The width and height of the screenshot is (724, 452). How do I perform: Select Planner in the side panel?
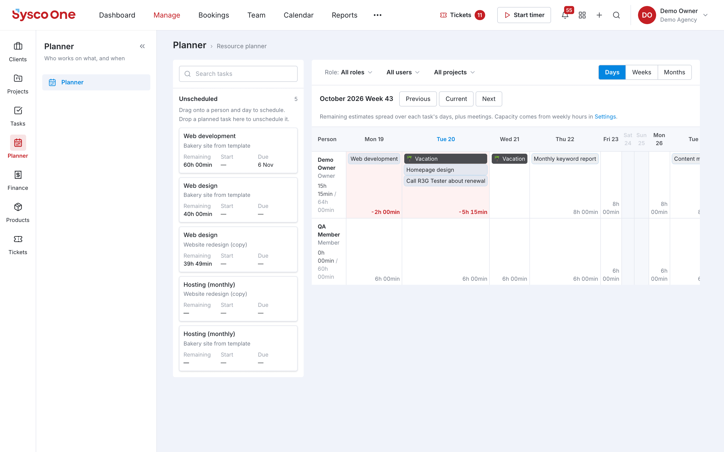[x=96, y=83]
